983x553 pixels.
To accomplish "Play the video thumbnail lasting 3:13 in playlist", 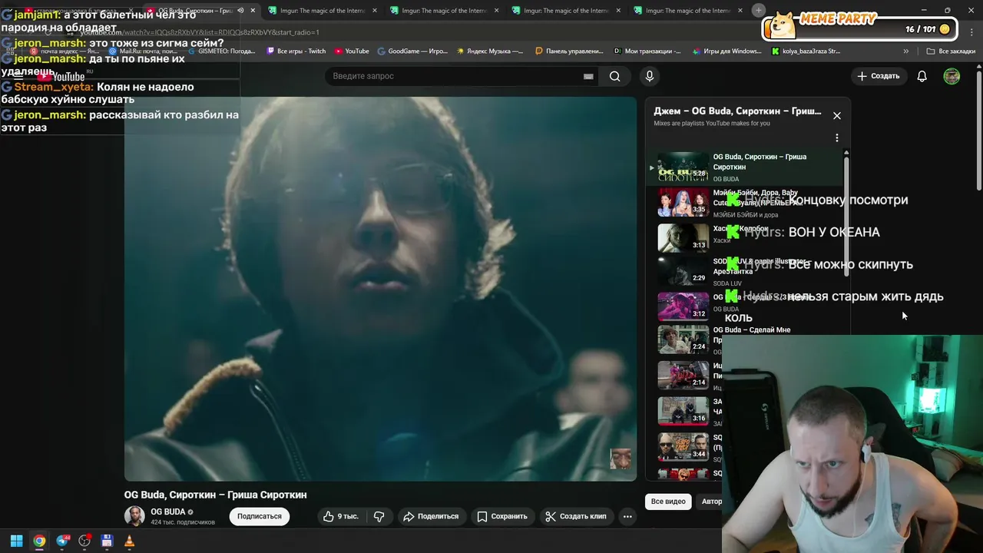I will [683, 238].
